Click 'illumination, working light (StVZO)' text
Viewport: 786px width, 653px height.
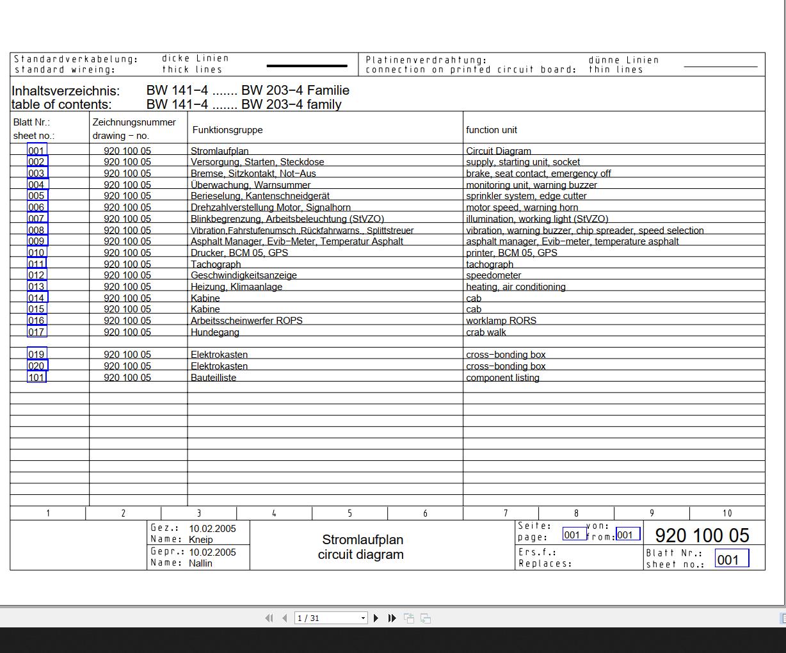pyautogui.click(x=537, y=219)
